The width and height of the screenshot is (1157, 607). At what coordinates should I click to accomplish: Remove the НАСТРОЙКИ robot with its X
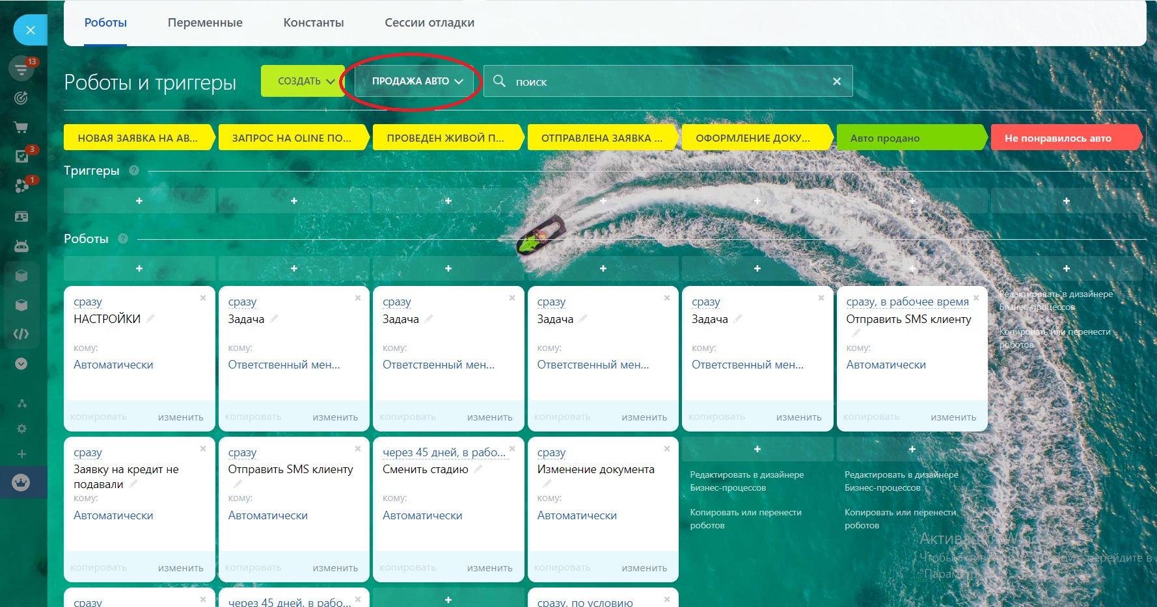[x=203, y=298]
